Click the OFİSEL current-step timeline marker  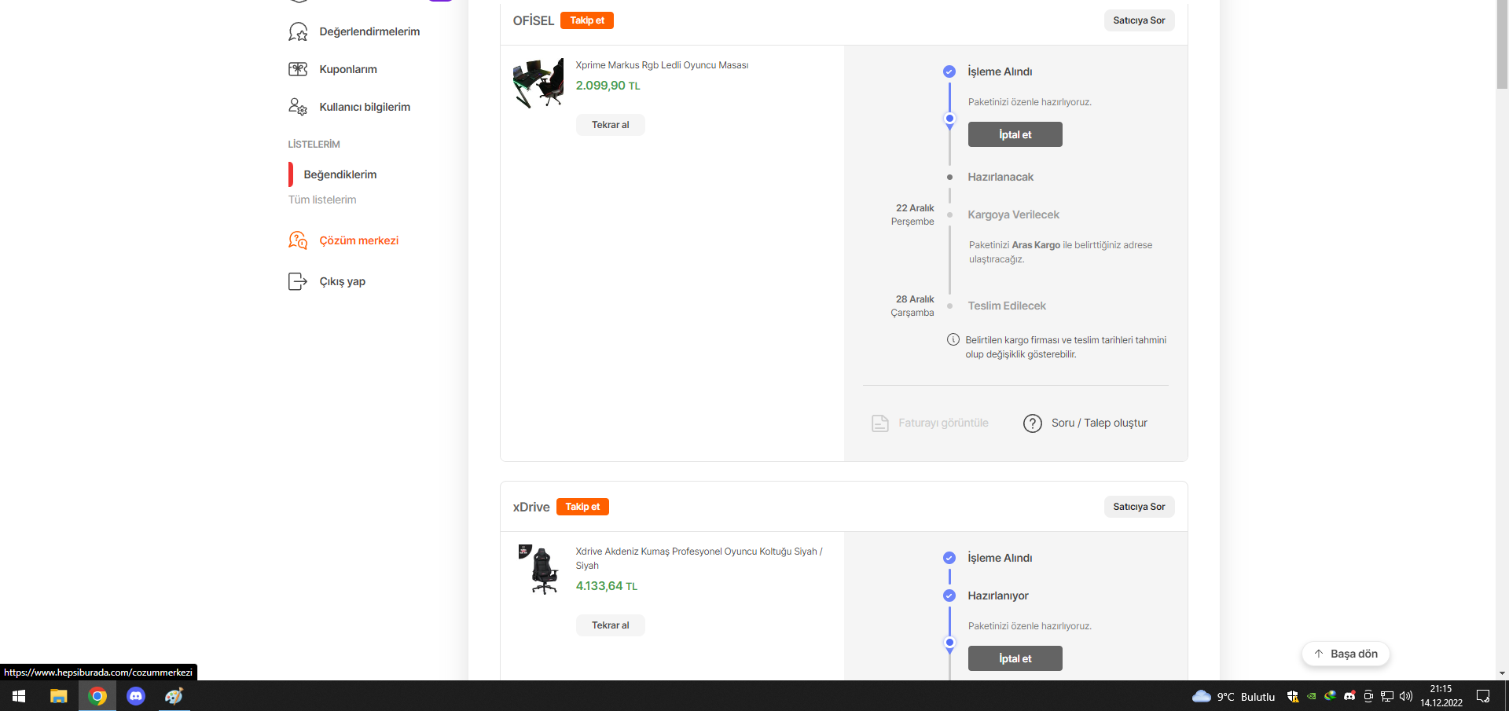(949, 119)
